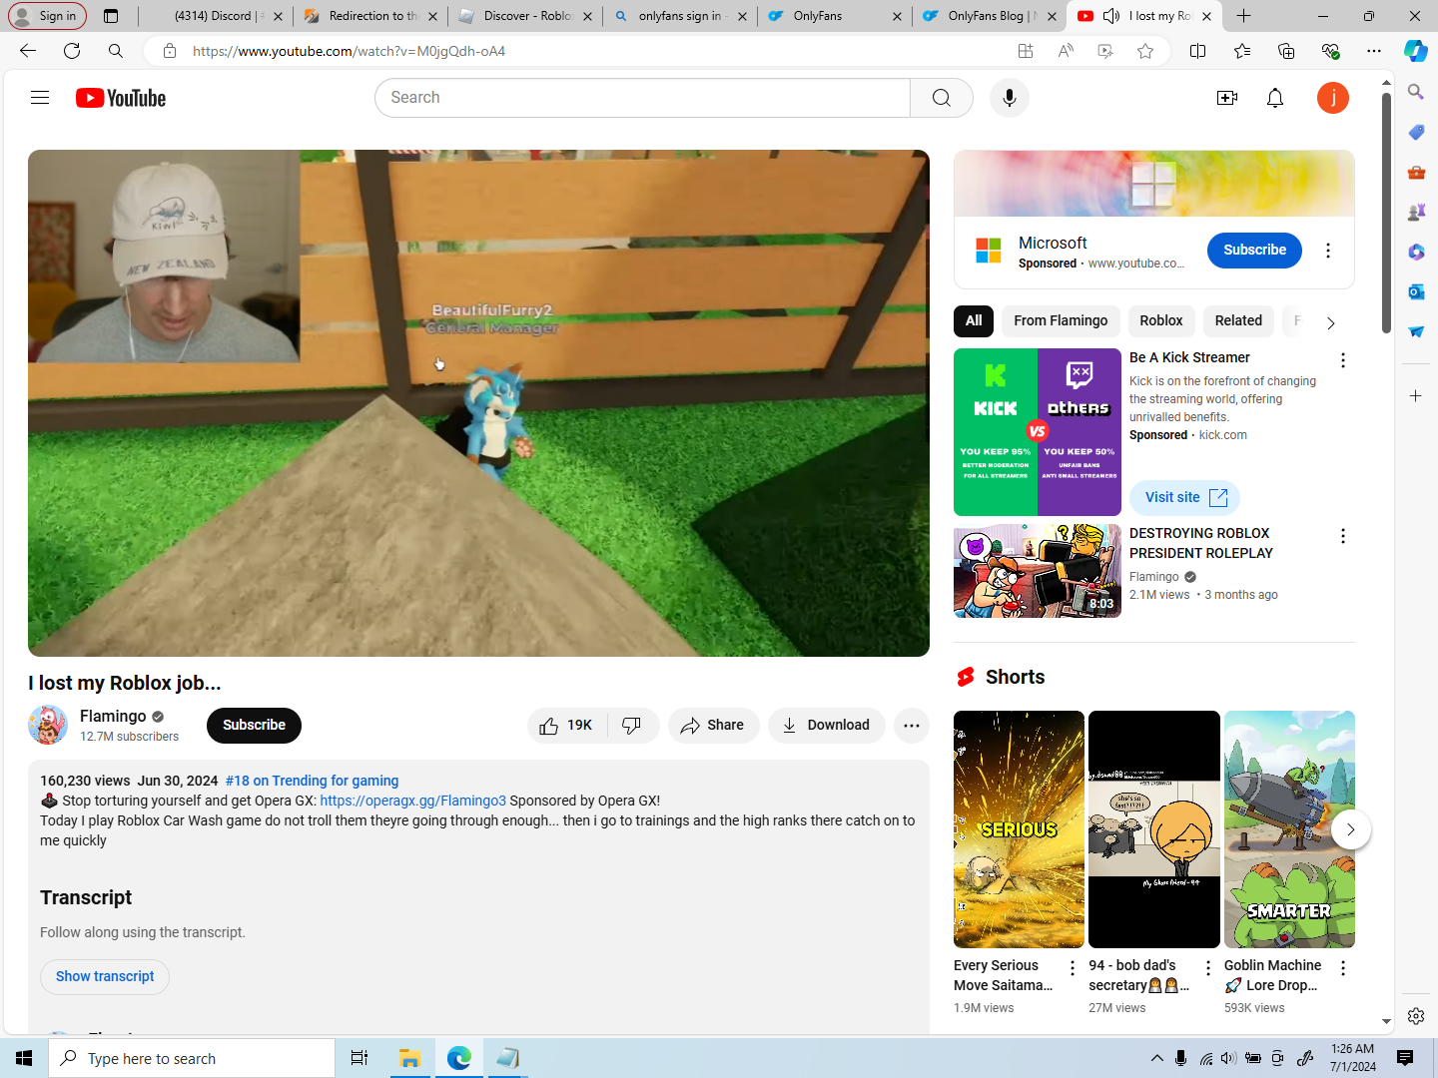Focus the YouTube Search input field
This screenshot has width=1438, height=1078.
pos(643,98)
